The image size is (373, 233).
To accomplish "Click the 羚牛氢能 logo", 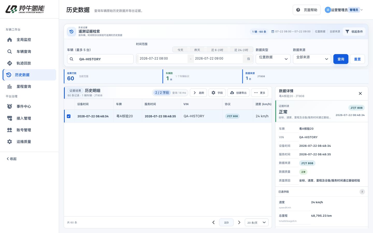I will (25, 9).
